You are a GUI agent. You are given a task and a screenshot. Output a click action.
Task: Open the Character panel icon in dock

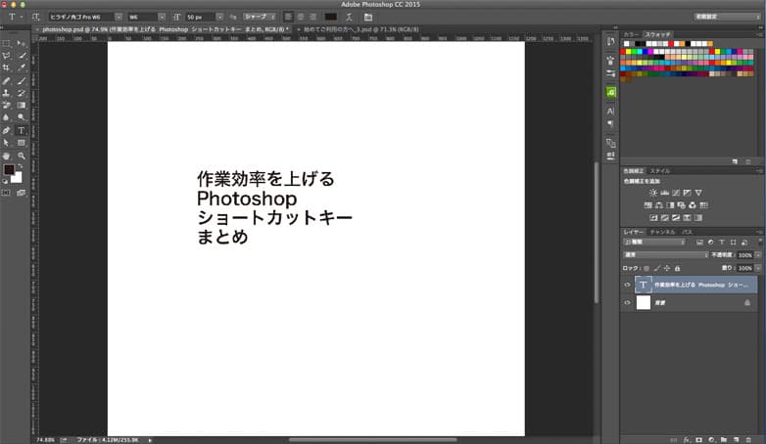(x=610, y=111)
